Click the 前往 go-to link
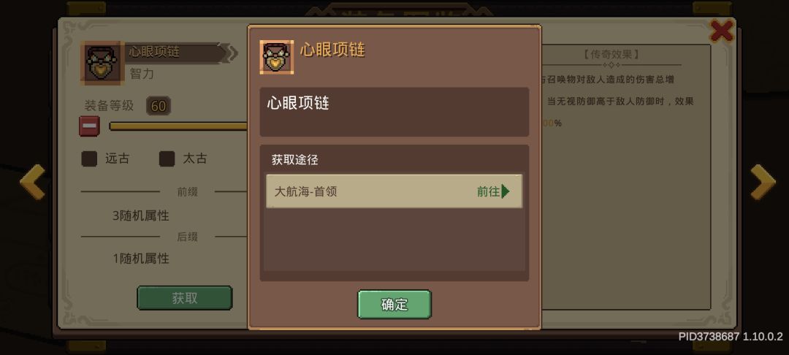 point(488,191)
